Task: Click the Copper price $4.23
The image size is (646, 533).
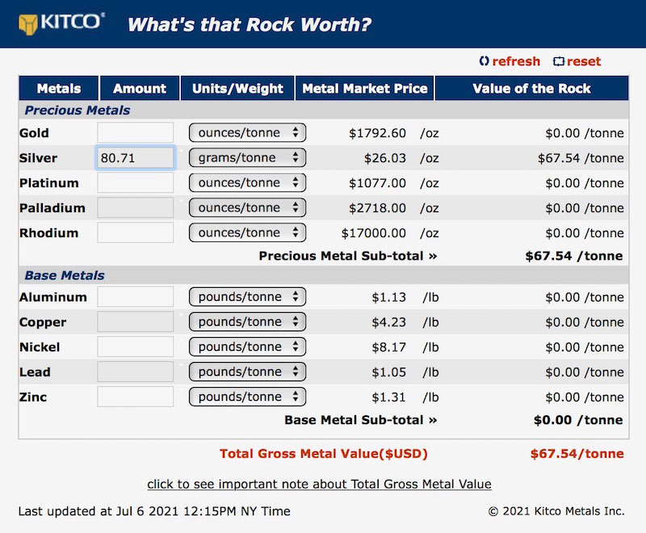Action: (x=389, y=323)
